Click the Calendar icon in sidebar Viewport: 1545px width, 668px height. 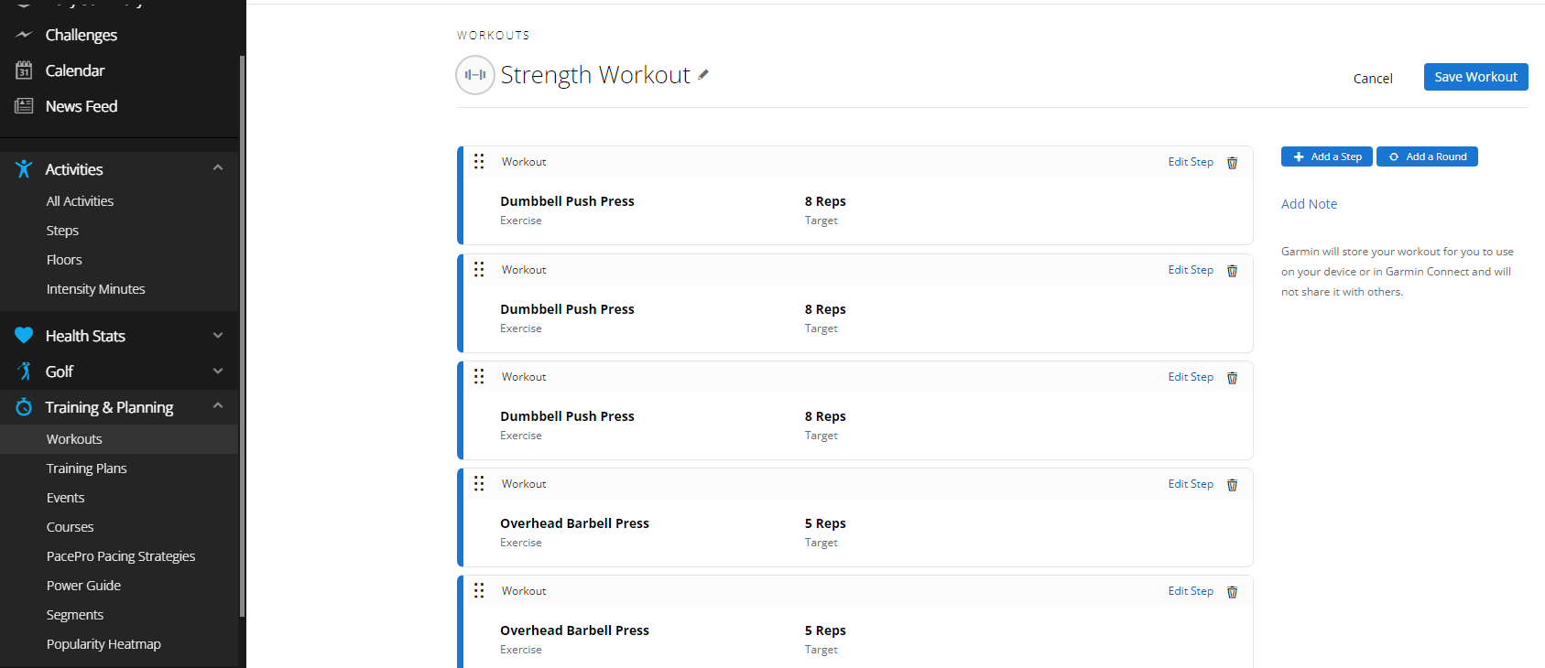(24, 70)
